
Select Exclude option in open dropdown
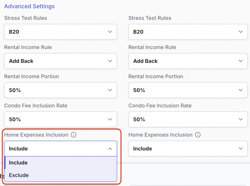61,175
